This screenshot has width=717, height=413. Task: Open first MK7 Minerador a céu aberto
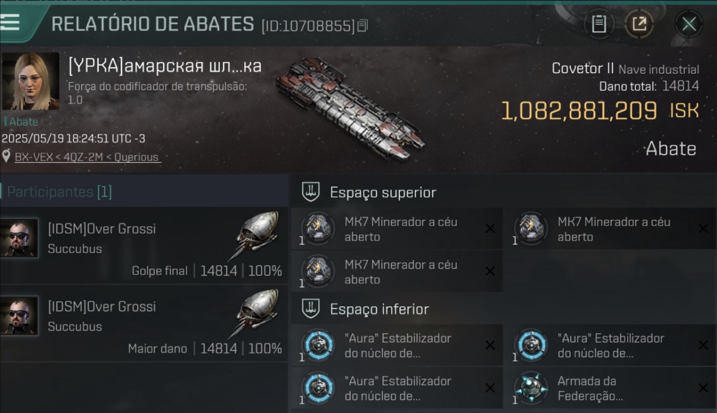point(397,229)
